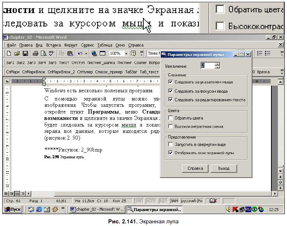Click the Insert Table toolbar icon
This screenshot has height=226, width=287.
coord(102,54)
